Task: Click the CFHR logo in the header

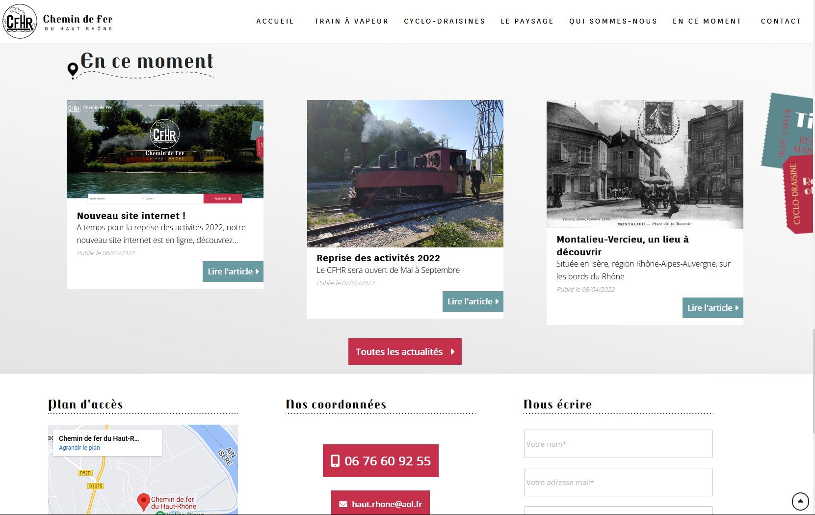Action: pos(20,22)
